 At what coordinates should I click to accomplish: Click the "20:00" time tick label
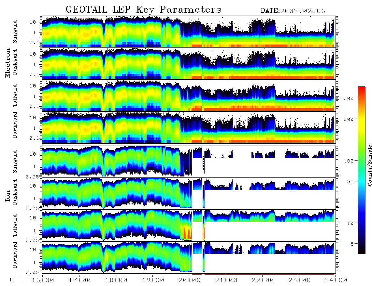(190, 280)
